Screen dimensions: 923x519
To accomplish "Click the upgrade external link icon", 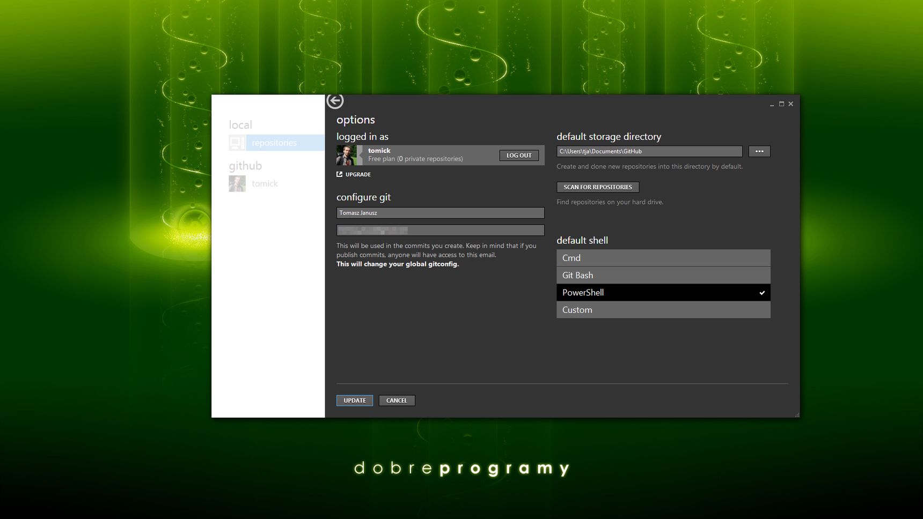I will tap(339, 174).
